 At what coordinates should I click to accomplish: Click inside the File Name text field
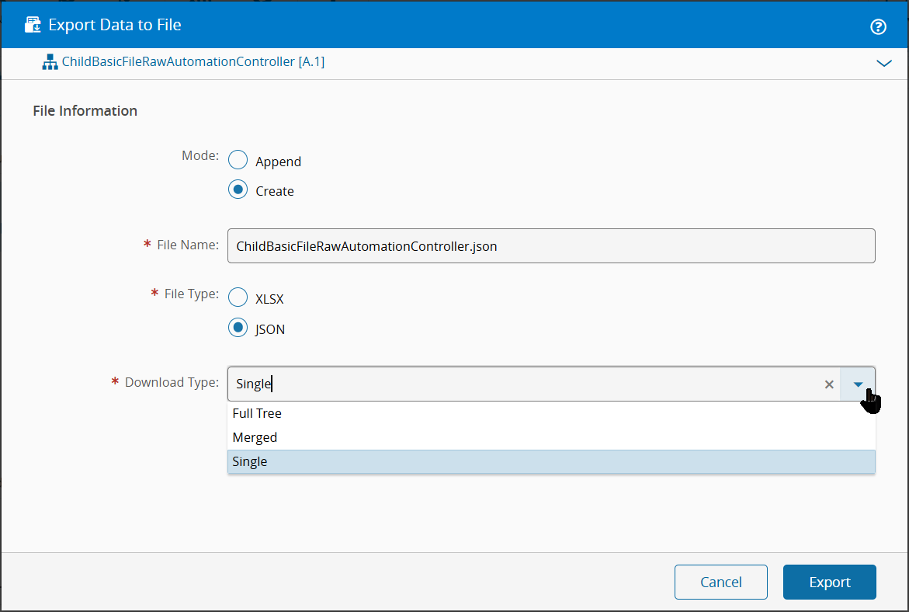pos(550,245)
